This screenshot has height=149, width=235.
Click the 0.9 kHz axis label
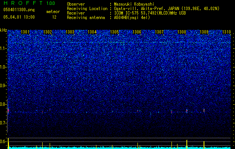point(3,86)
